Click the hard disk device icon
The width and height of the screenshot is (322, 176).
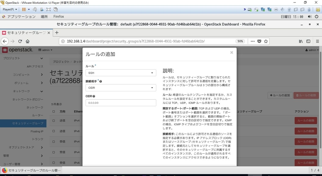coord(250,9)
